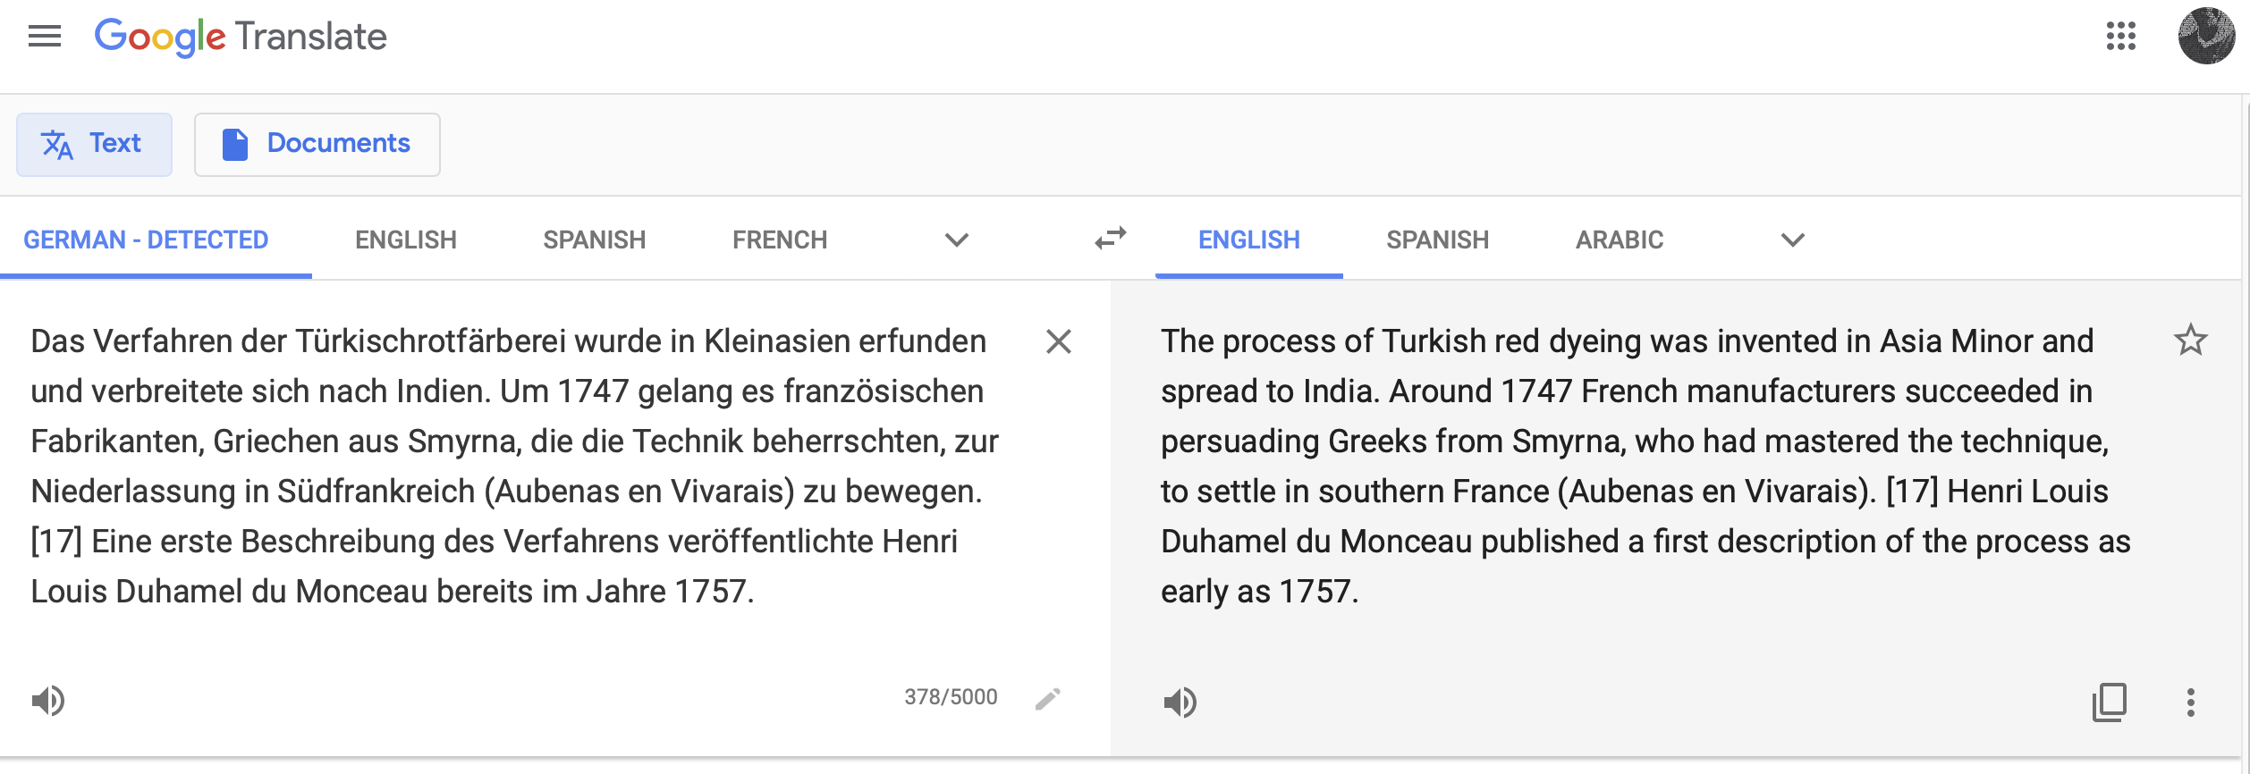Copy the English translation
This screenshot has height=774, width=2250.
pos(2109,702)
